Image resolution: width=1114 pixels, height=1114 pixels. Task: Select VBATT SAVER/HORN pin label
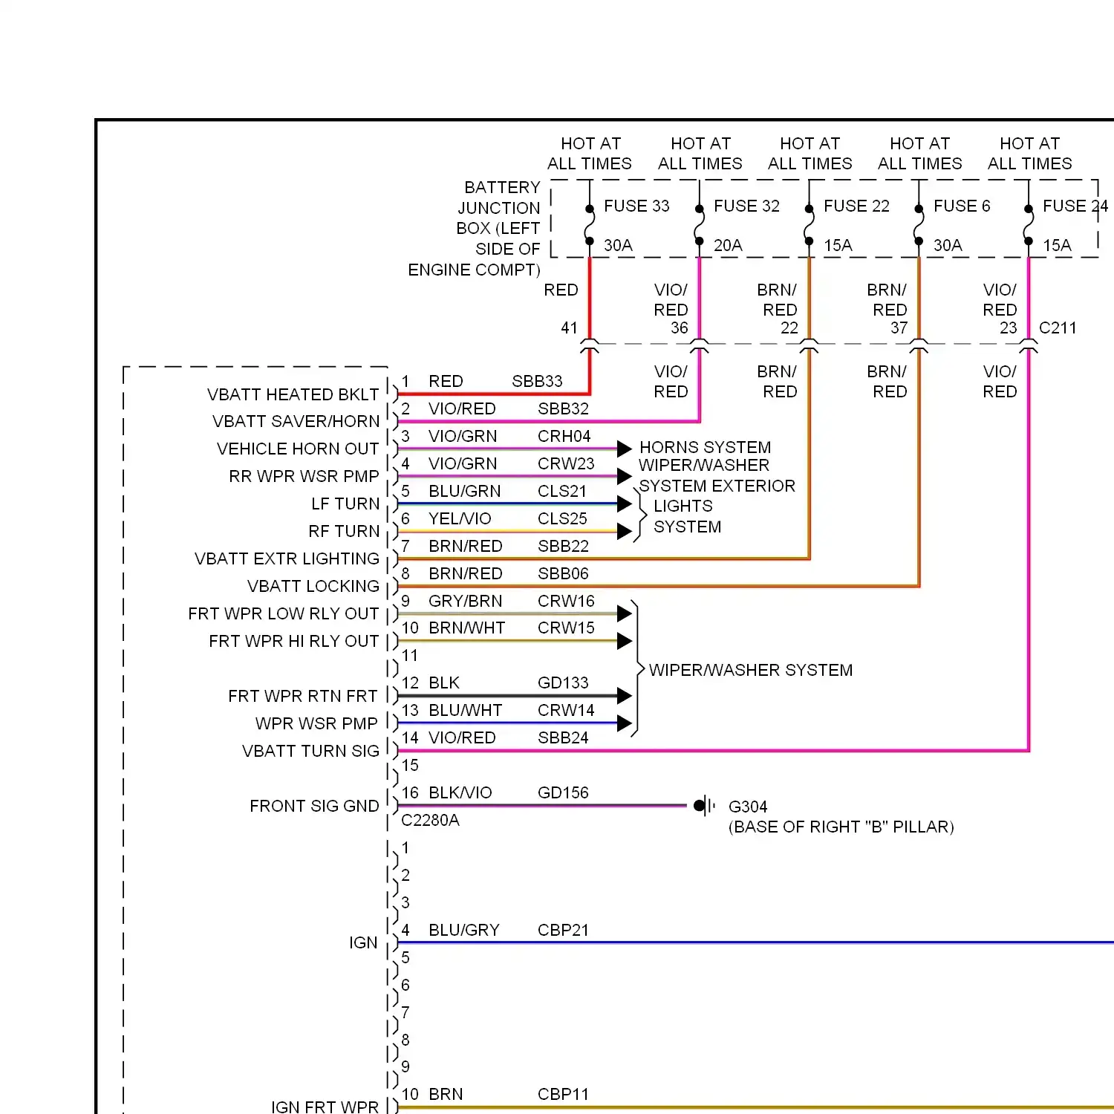tap(296, 421)
